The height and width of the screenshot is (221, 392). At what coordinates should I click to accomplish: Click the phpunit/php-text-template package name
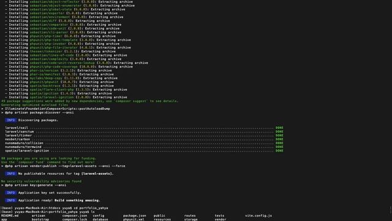tap(53, 40)
